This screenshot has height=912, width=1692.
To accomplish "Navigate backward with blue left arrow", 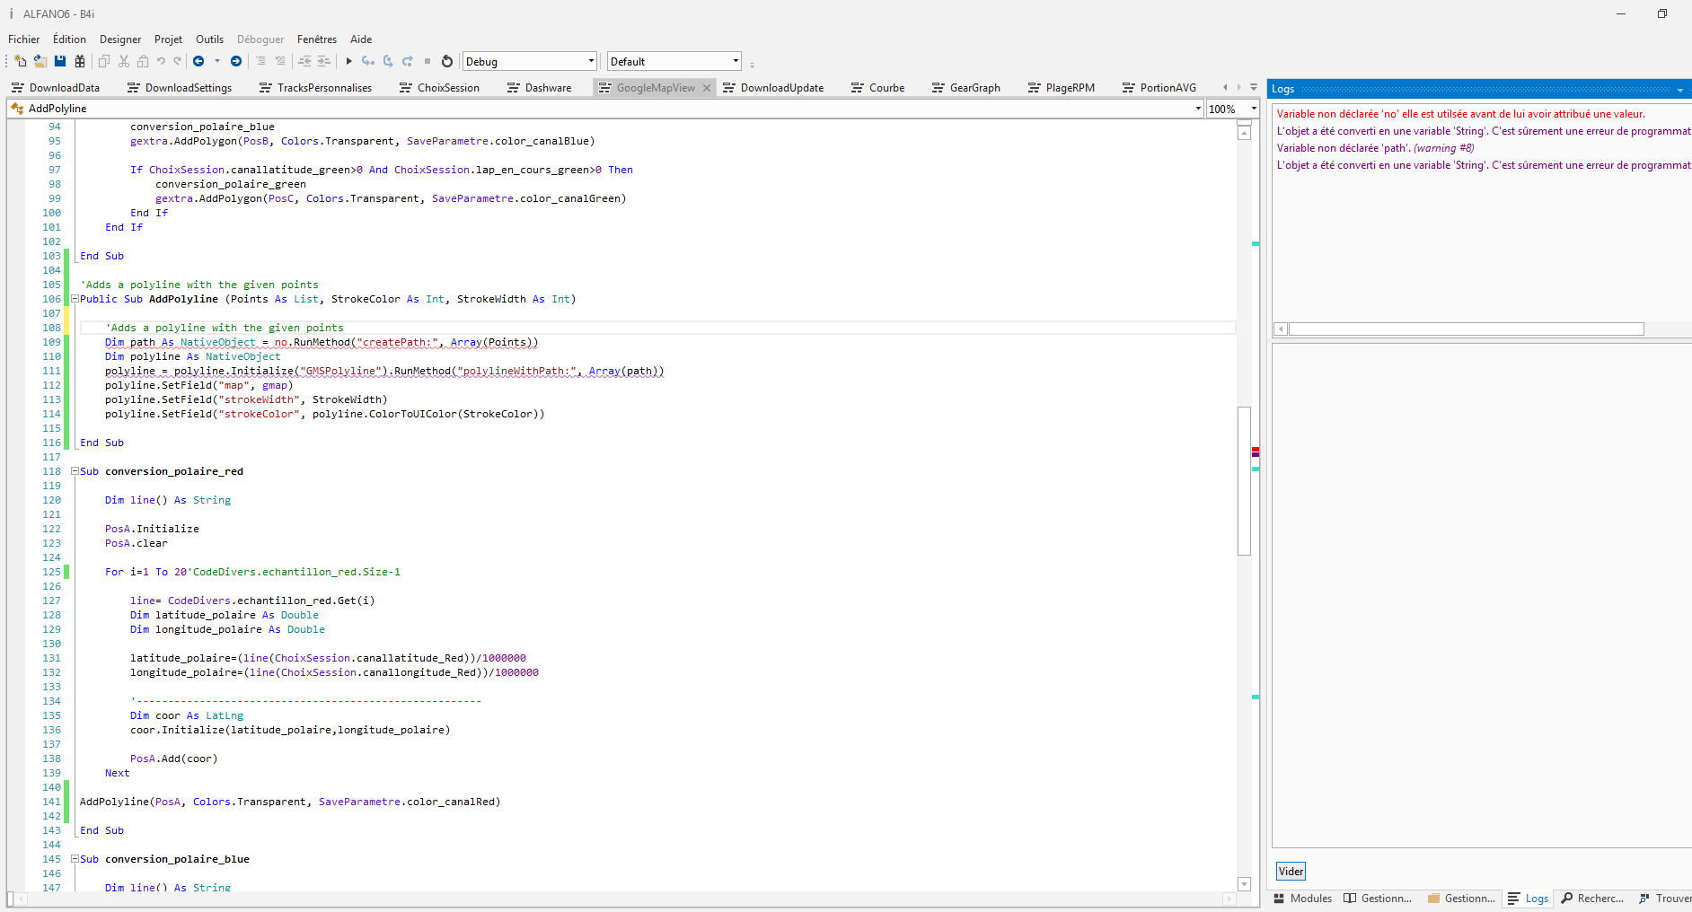I will (x=198, y=61).
